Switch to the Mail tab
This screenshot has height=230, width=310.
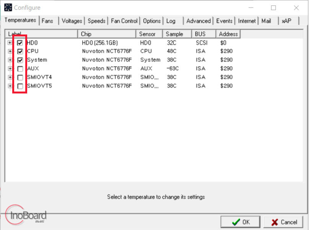269,21
